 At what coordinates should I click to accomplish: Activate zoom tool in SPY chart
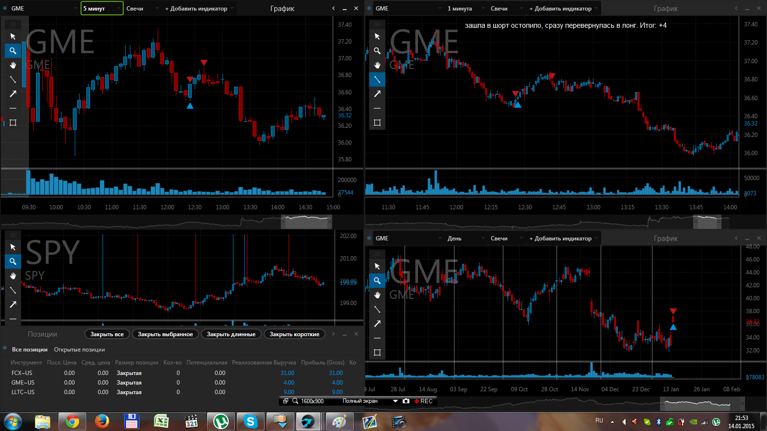click(13, 261)
